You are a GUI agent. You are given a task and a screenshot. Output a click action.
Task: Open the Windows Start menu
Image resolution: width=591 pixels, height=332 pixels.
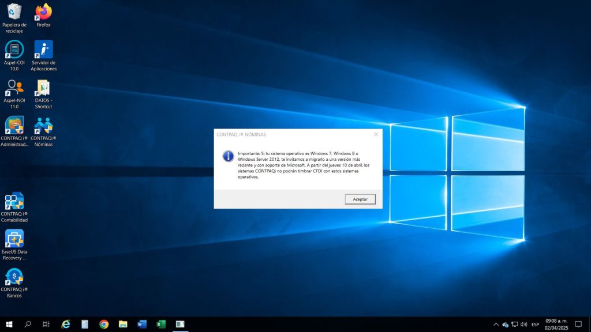click(x=9, y=324)
